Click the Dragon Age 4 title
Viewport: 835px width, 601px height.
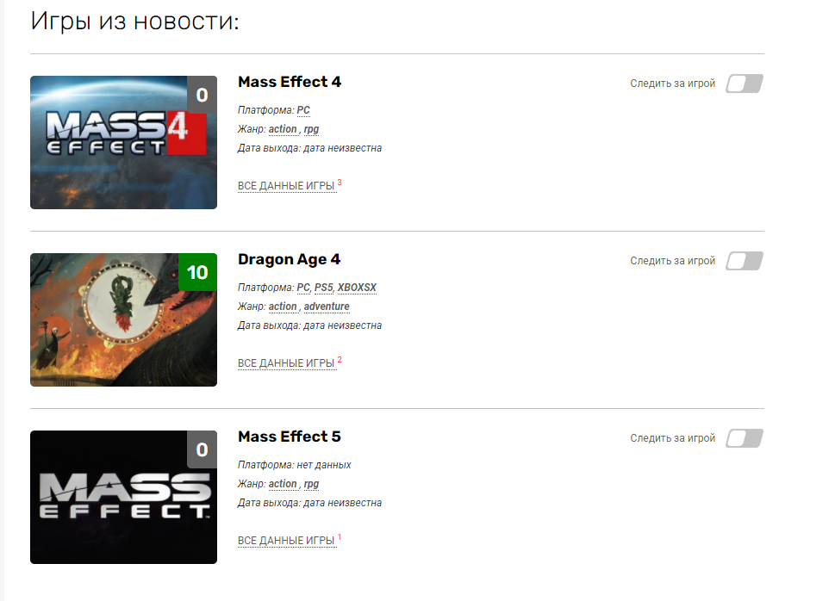coord(289,259)
